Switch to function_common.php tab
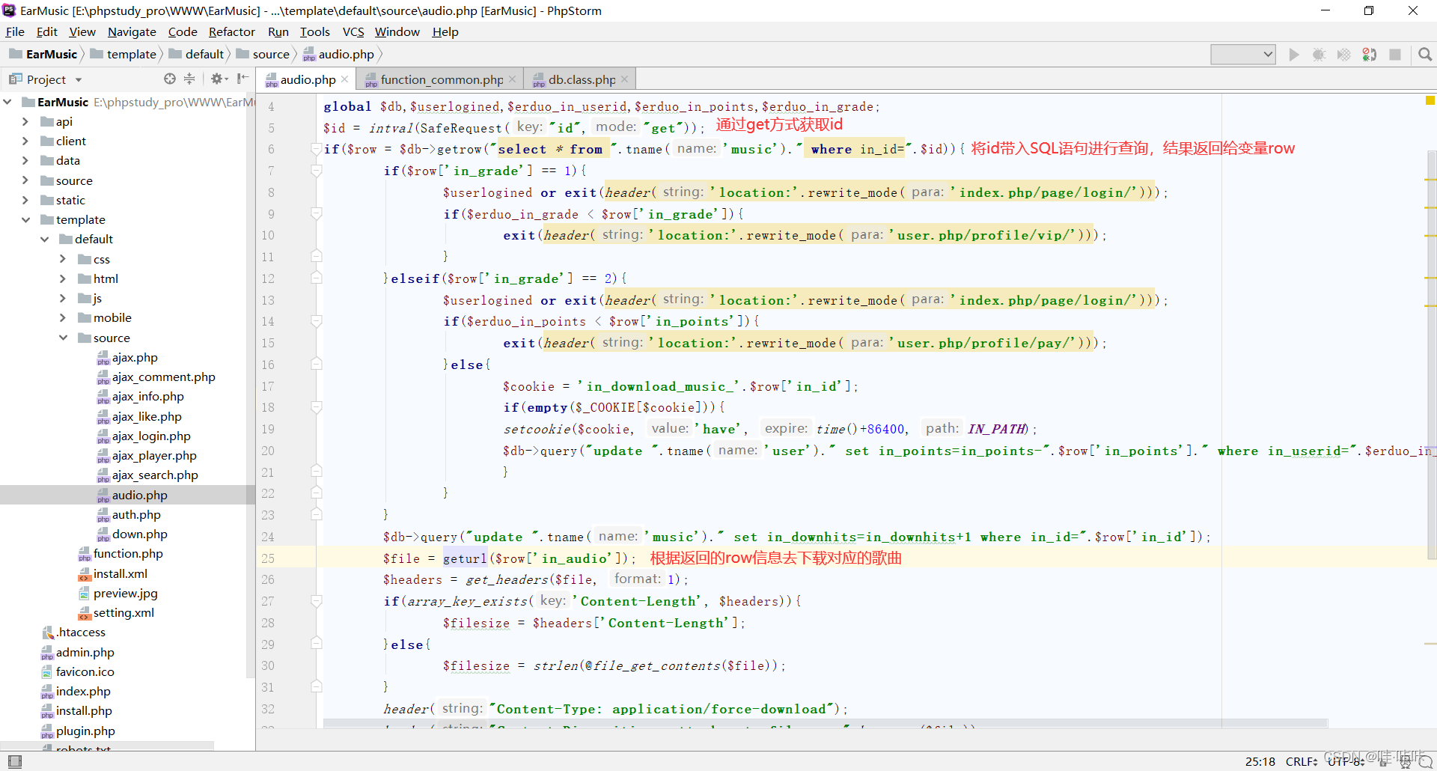This screenshot has width=1437, height=771. coord(441,79)
